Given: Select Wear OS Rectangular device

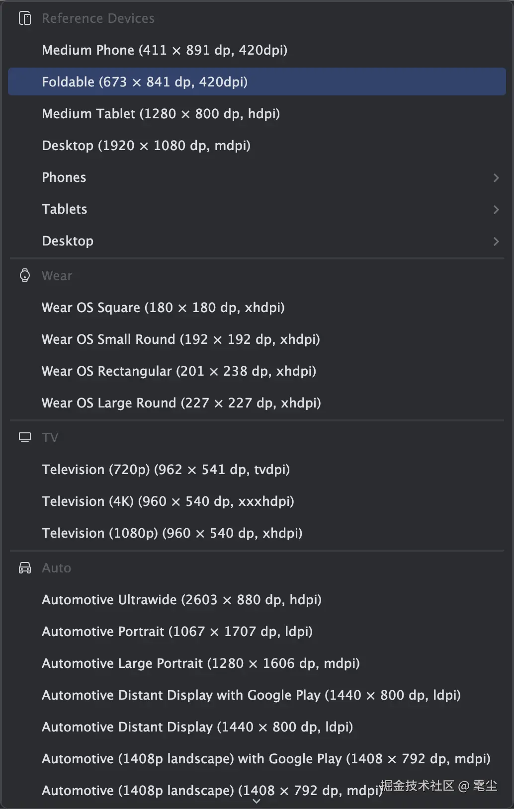Looking at the screenshot, I should click(x=179, y=371).
